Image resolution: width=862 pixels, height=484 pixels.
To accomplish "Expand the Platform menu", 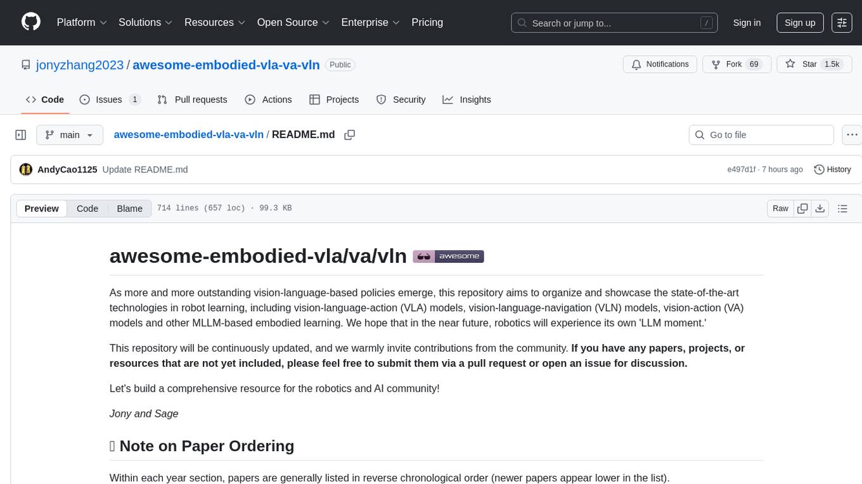I will (81, 22).
